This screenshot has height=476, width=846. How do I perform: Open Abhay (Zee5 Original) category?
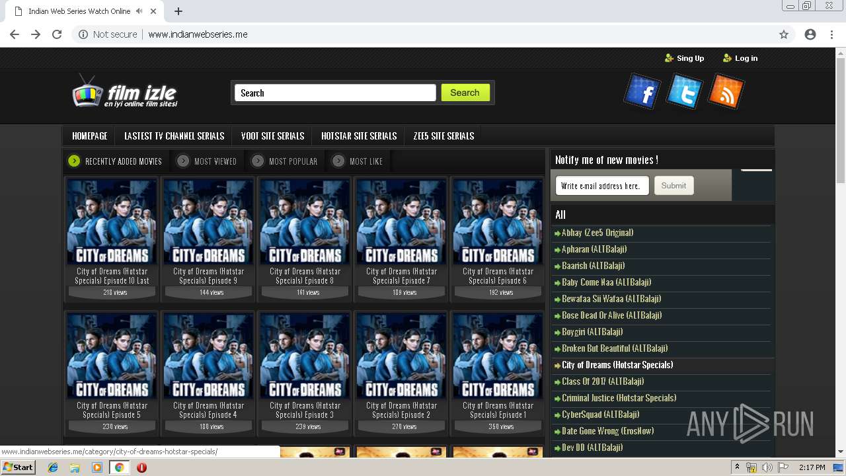597,233
